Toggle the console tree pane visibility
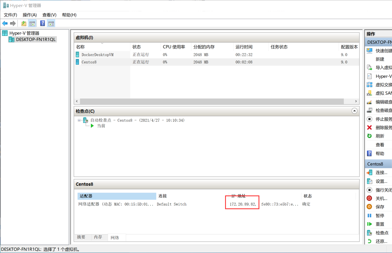Screen dimensions: 392x253 (32, 23)
